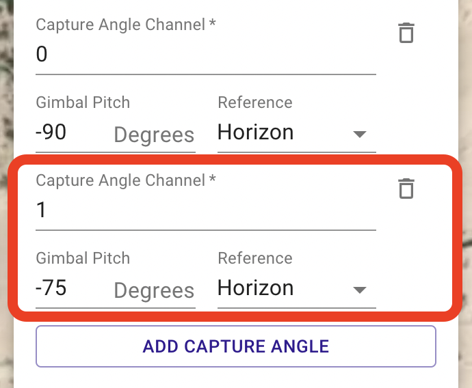This screenshot has height=388, width=472.
Task: Delete capture angle channel 1 with trash icon
Action: tap(406, 189)
